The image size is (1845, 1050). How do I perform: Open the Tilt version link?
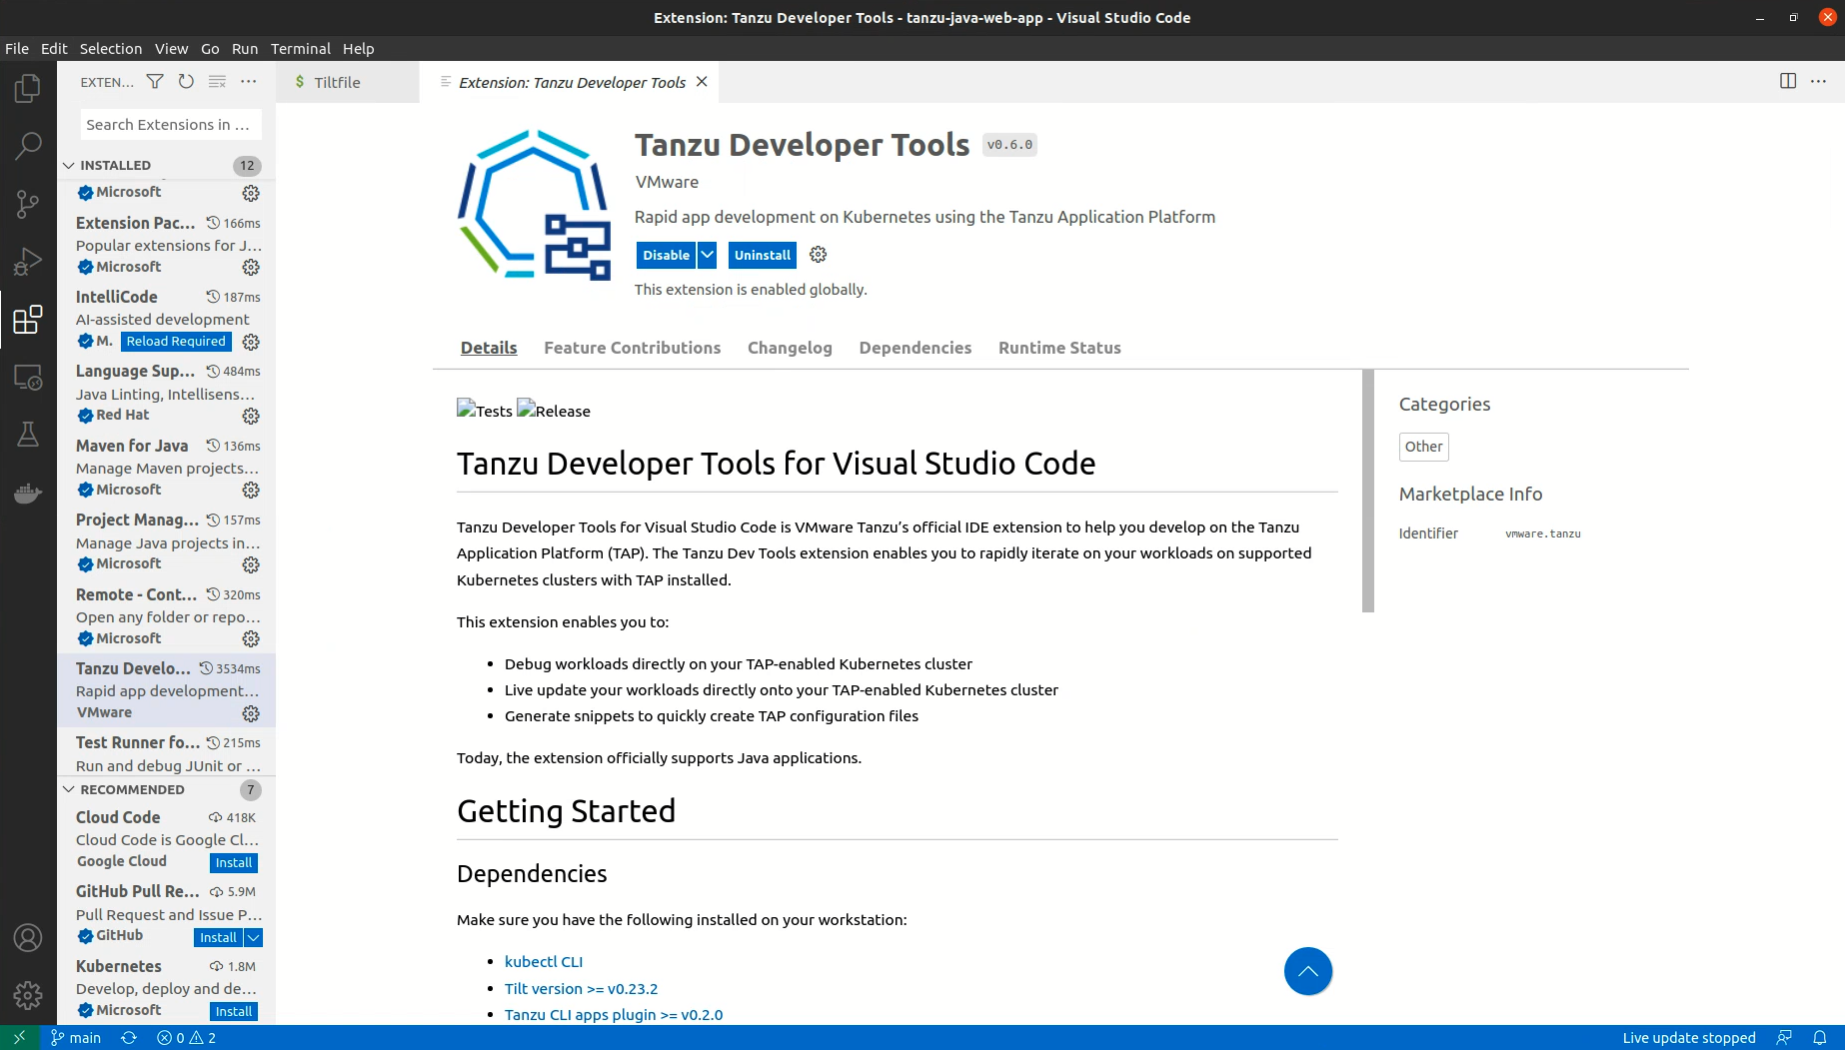[581, 988]
